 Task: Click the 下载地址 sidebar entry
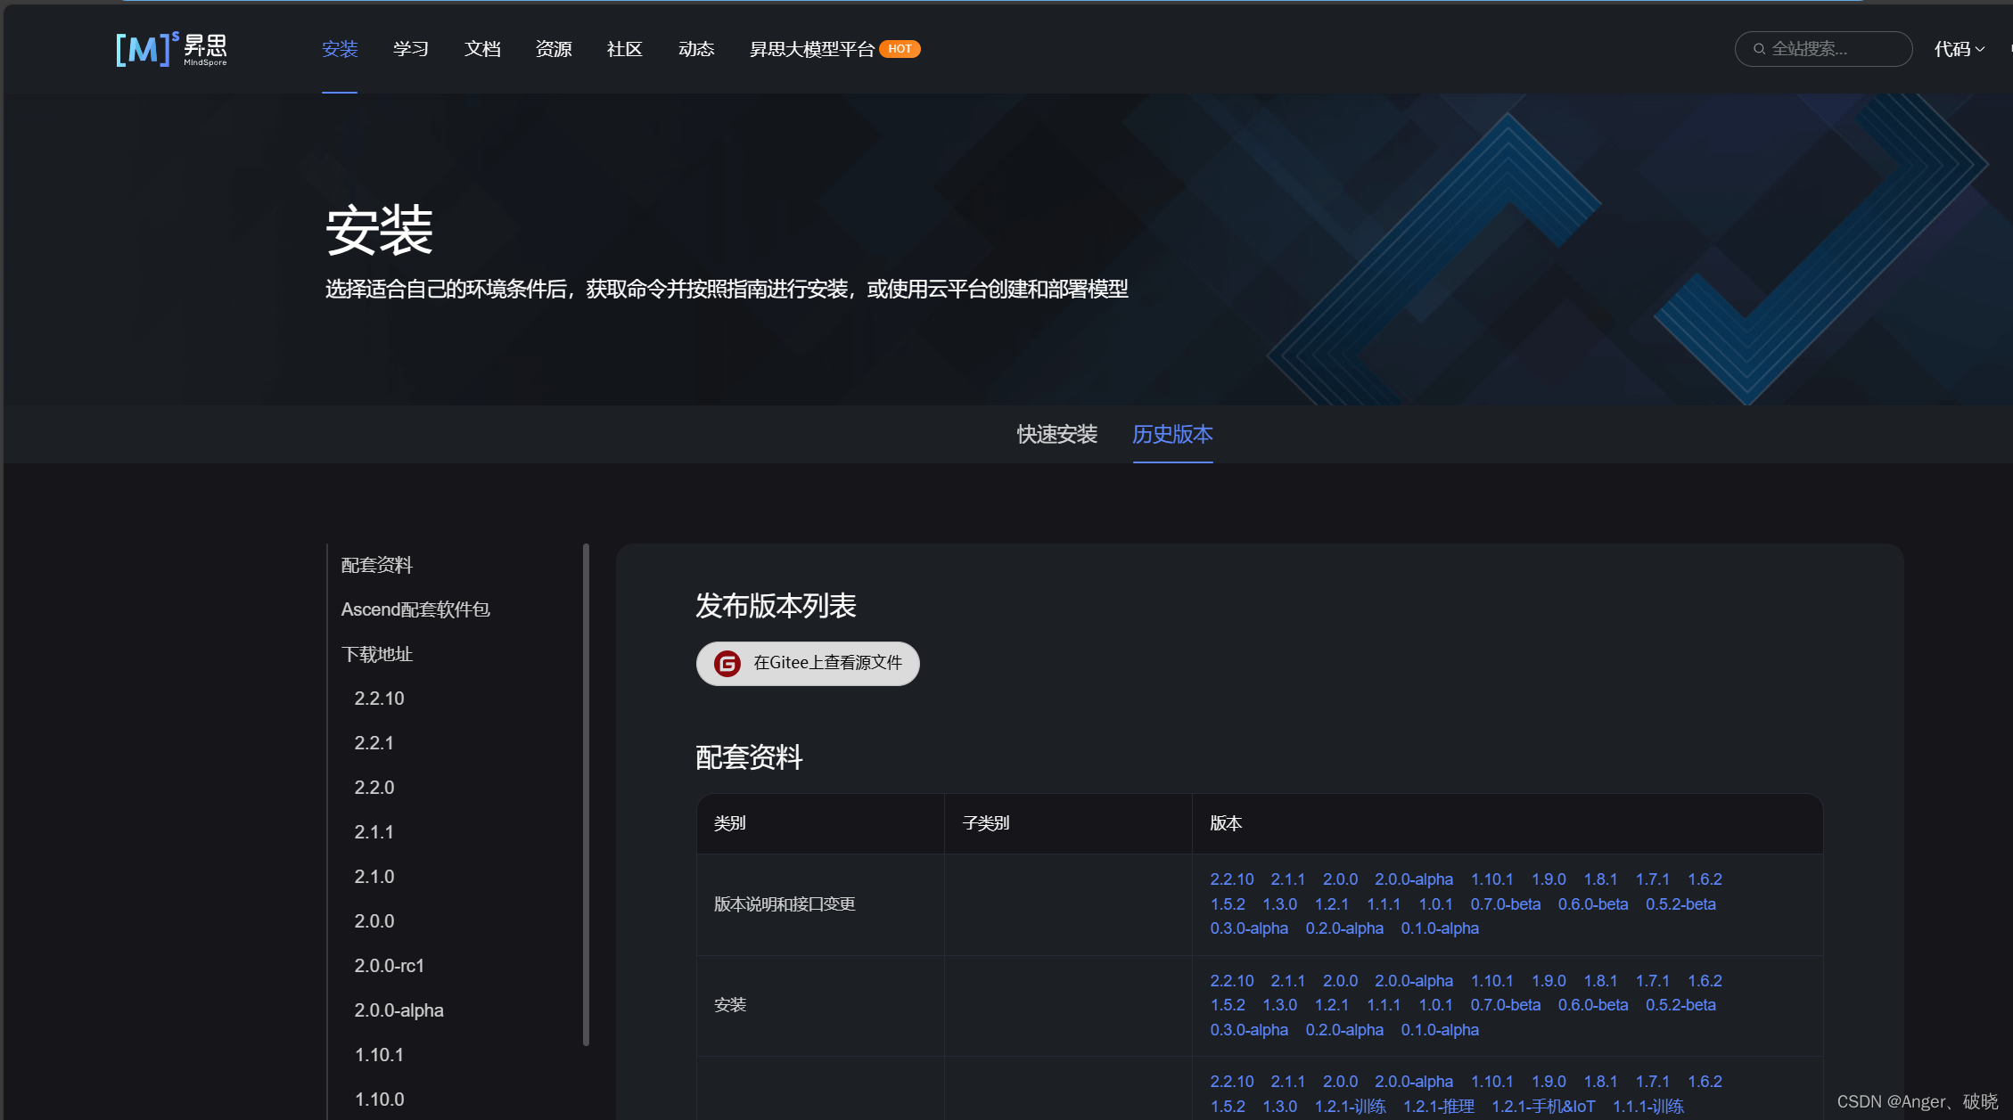click(x=376, y=654)
